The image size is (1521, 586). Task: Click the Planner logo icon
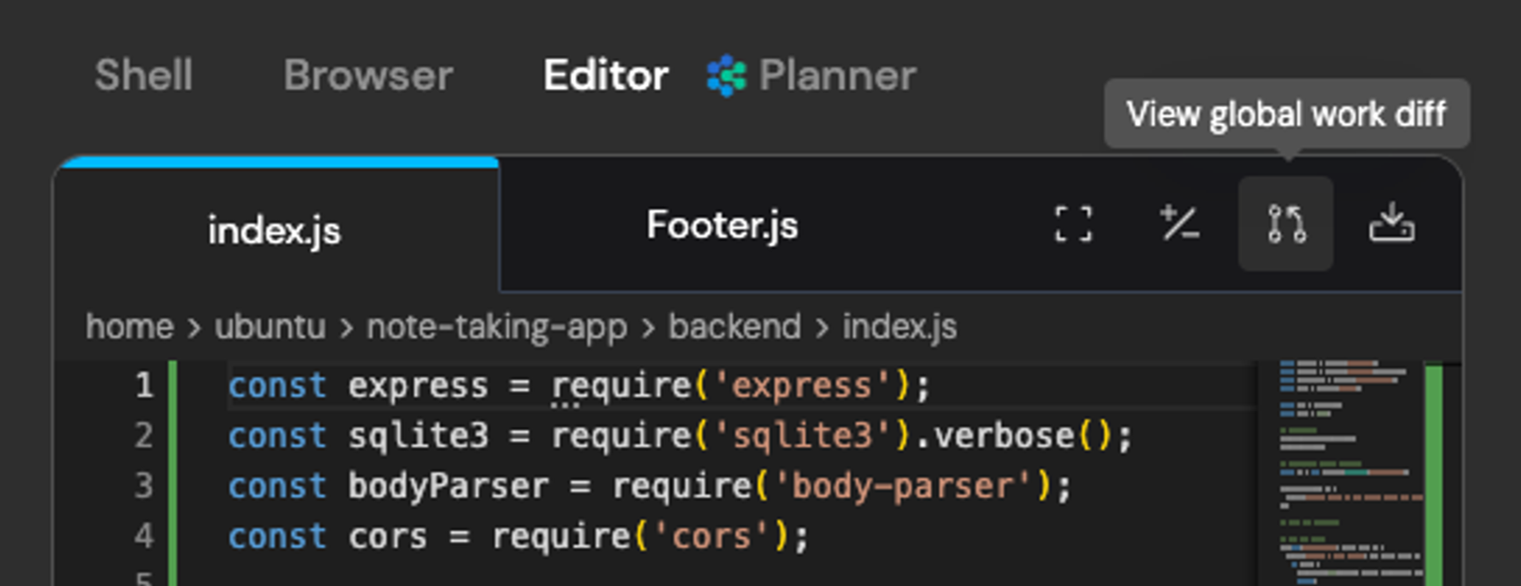point(727,76)
